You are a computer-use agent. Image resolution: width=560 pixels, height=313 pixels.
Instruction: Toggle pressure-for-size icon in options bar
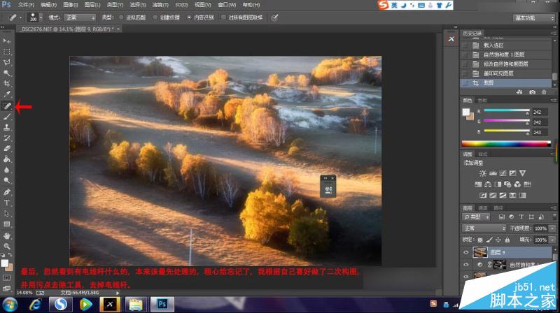pyautogui.click(x=274, y=17)
